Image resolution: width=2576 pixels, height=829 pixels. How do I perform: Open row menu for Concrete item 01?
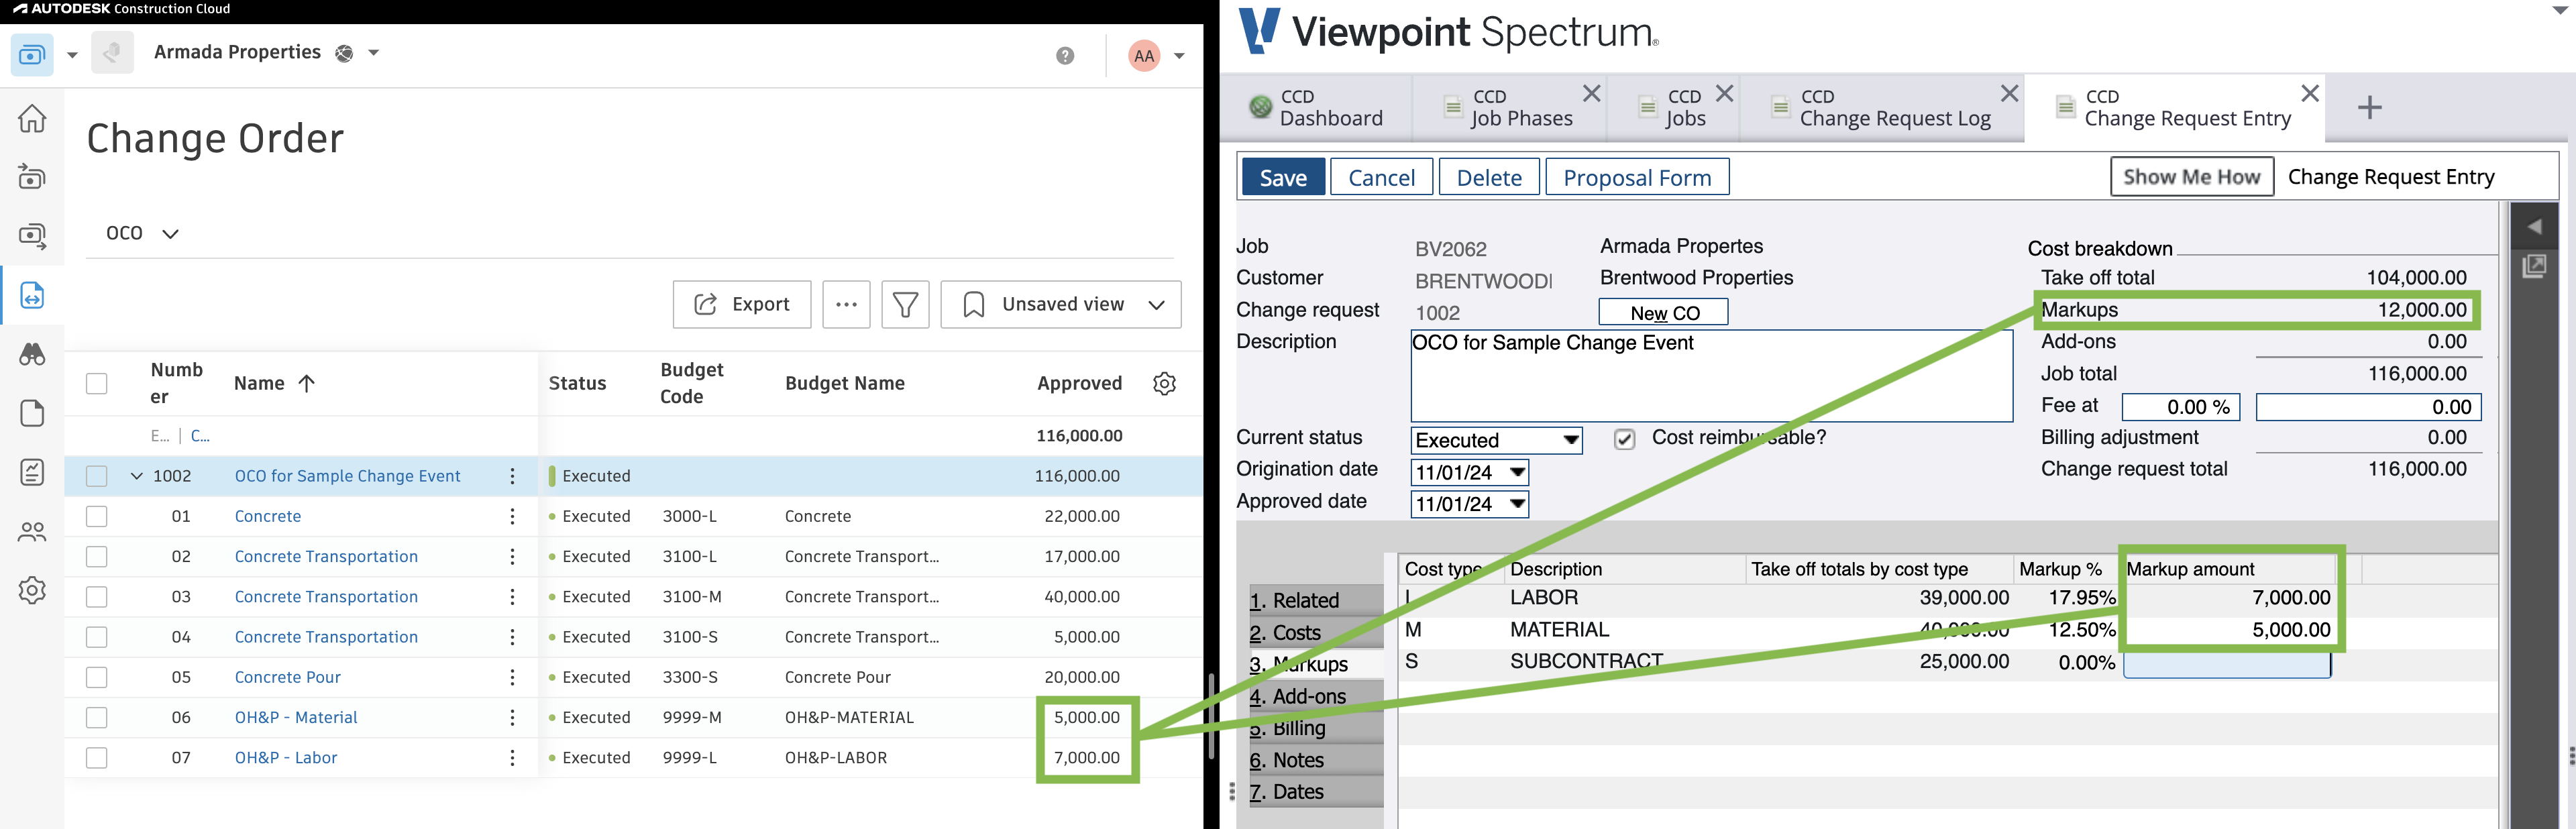(512, 516)
